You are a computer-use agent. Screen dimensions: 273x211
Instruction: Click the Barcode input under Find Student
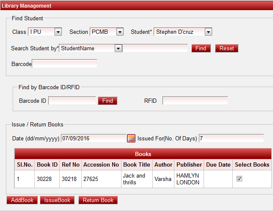pyautogui.click(x=64, y=64)
